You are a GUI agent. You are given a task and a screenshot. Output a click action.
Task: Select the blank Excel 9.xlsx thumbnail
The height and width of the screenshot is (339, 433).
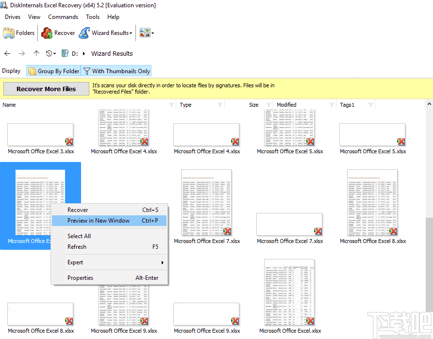tap(207, 315)
